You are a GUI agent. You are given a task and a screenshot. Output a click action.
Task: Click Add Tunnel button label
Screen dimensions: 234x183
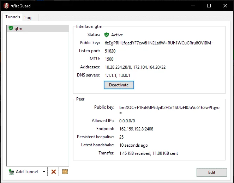tap(27, 172)
